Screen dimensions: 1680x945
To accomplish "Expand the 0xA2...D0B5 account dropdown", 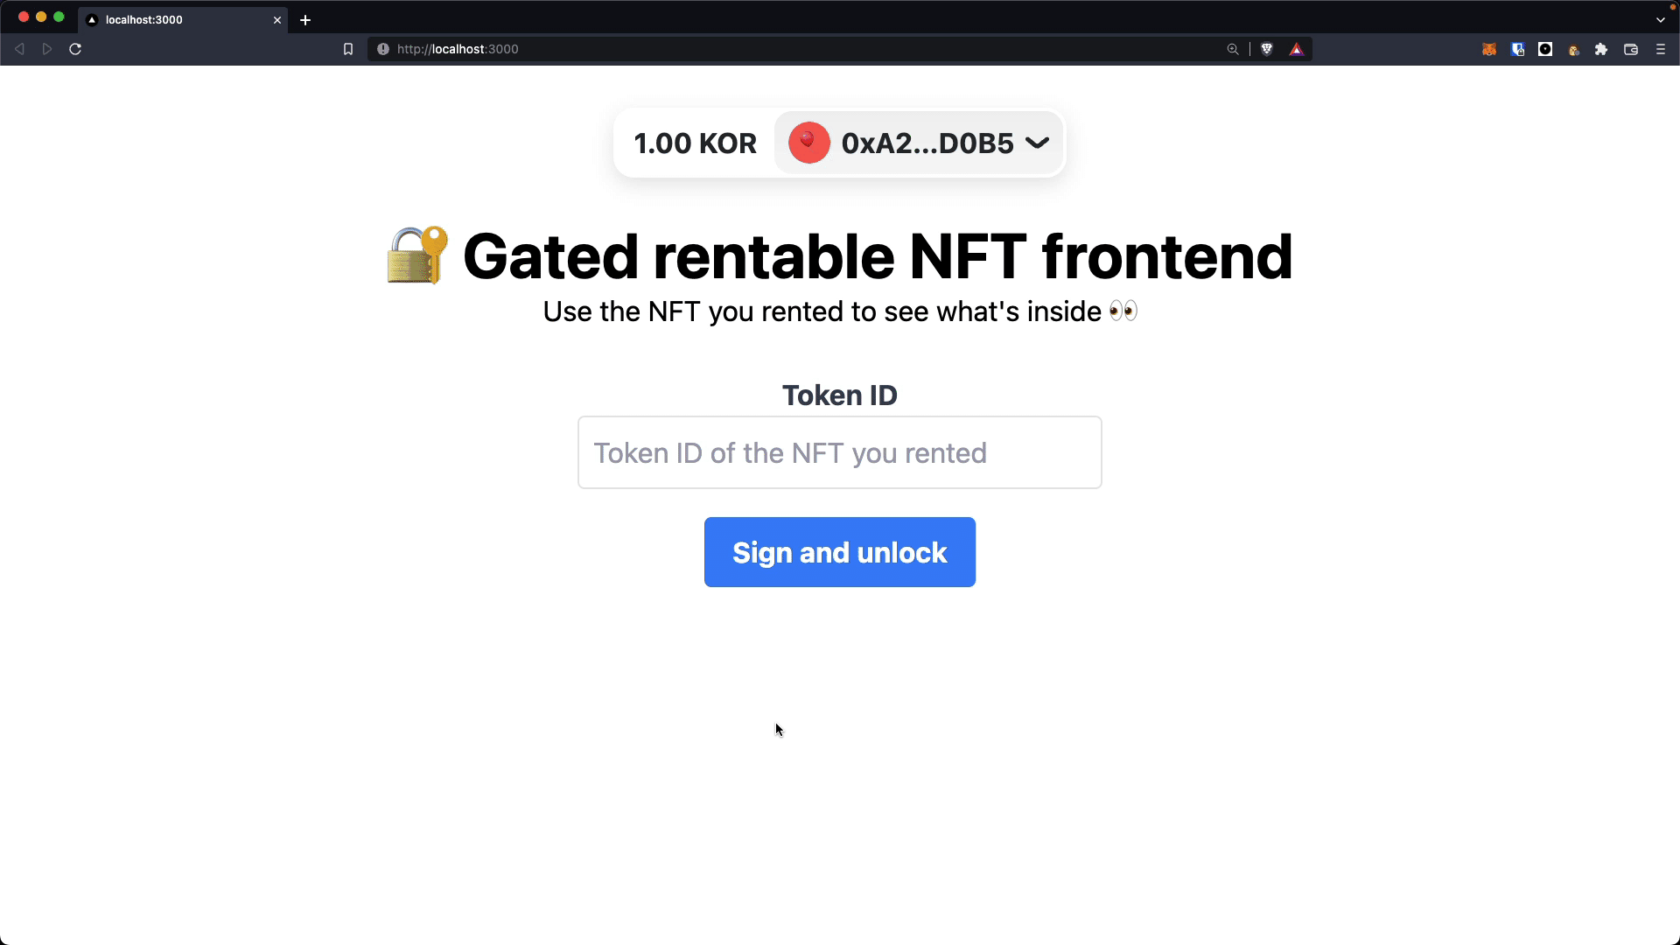I will tap(919, 143).
